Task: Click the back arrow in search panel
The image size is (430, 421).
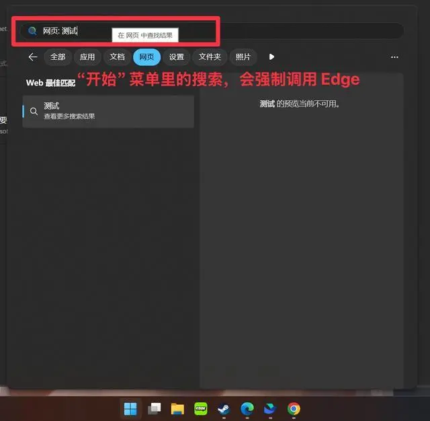Action: 32,57
